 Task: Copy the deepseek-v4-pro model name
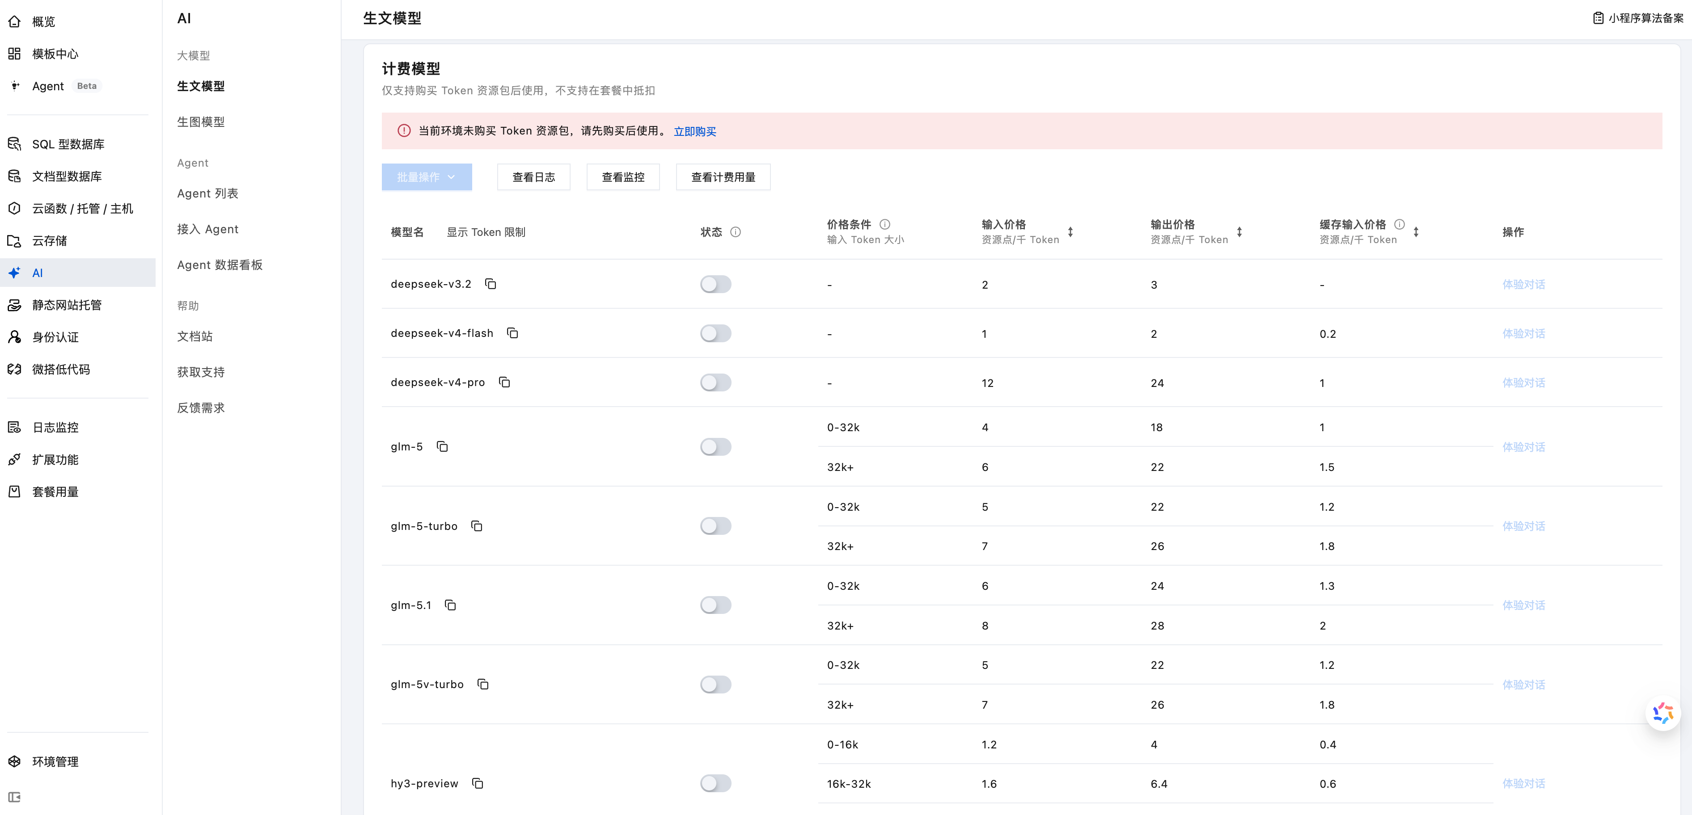[x=504, y=382]
